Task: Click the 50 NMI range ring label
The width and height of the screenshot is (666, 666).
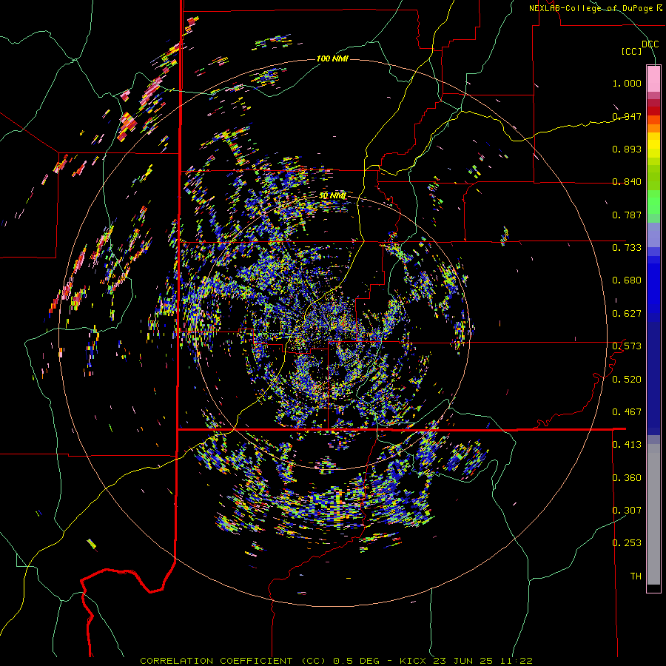Action: 332,195
